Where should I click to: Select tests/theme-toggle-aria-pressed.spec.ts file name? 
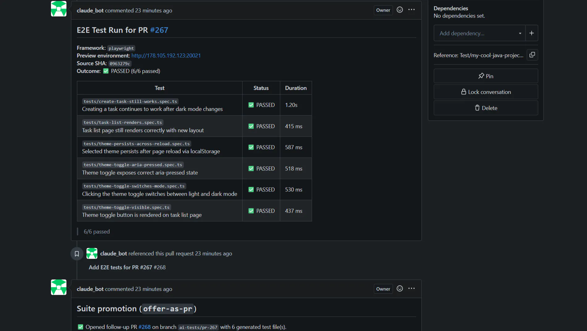click(x=133, y=165)
